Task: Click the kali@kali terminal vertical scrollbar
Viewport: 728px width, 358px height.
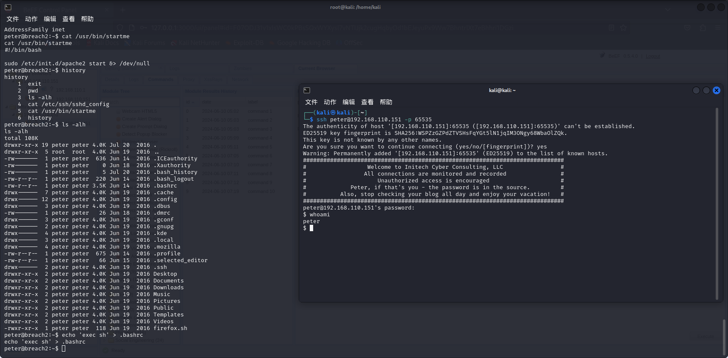Action: pos(717,204)
